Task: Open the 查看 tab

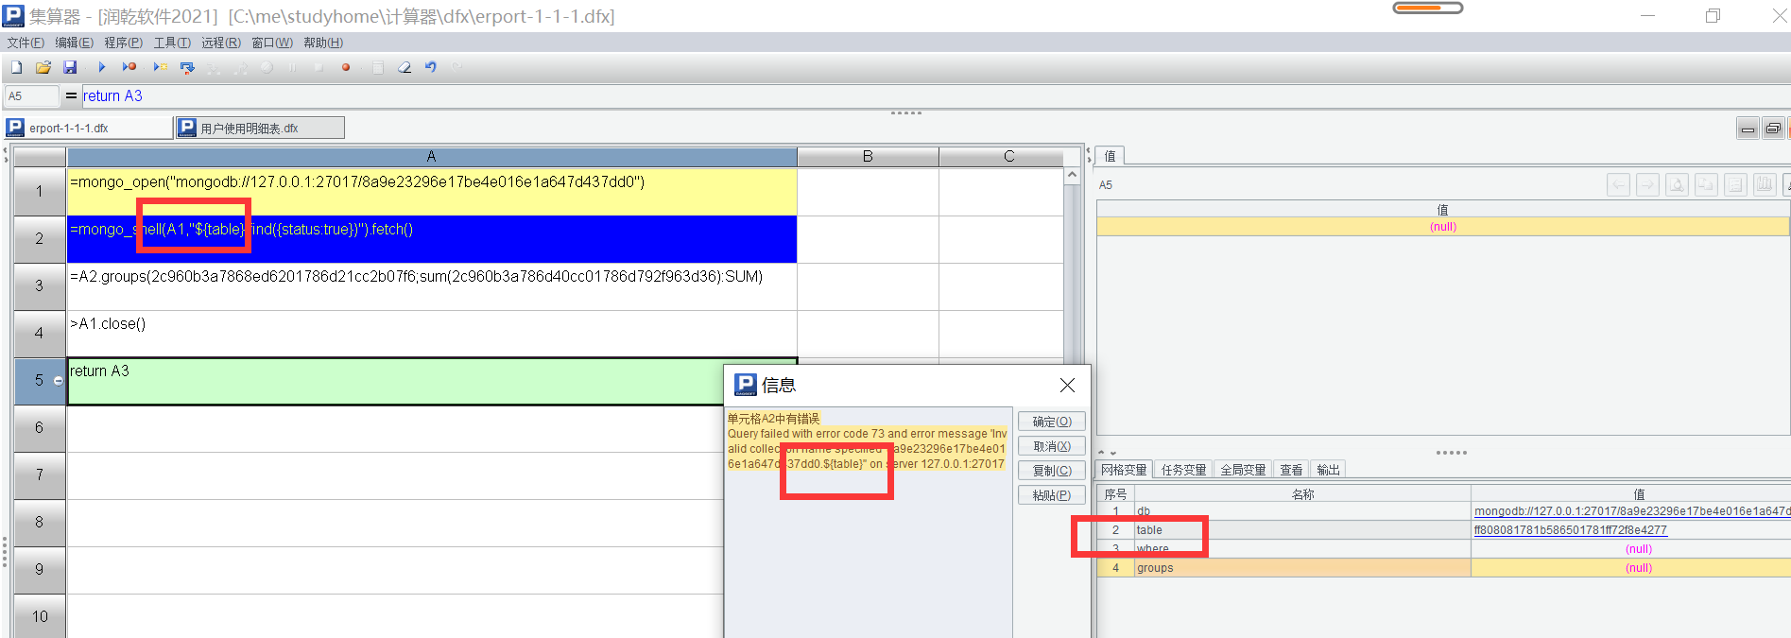Action: [1291, 470]
